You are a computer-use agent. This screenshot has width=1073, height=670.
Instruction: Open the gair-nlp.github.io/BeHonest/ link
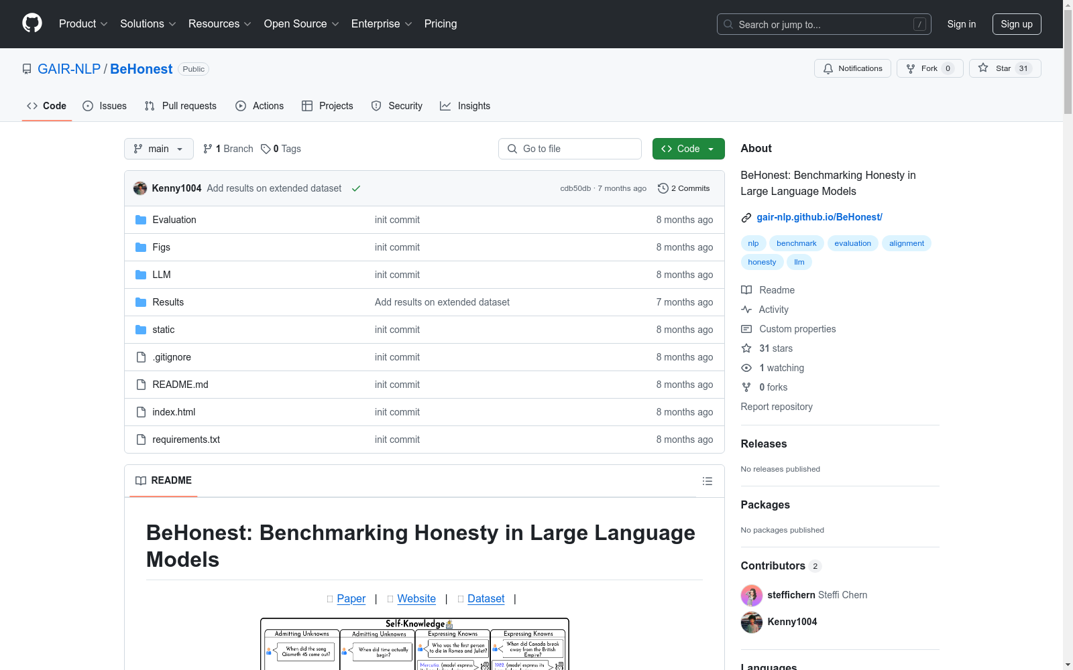(x=820, y=217)
